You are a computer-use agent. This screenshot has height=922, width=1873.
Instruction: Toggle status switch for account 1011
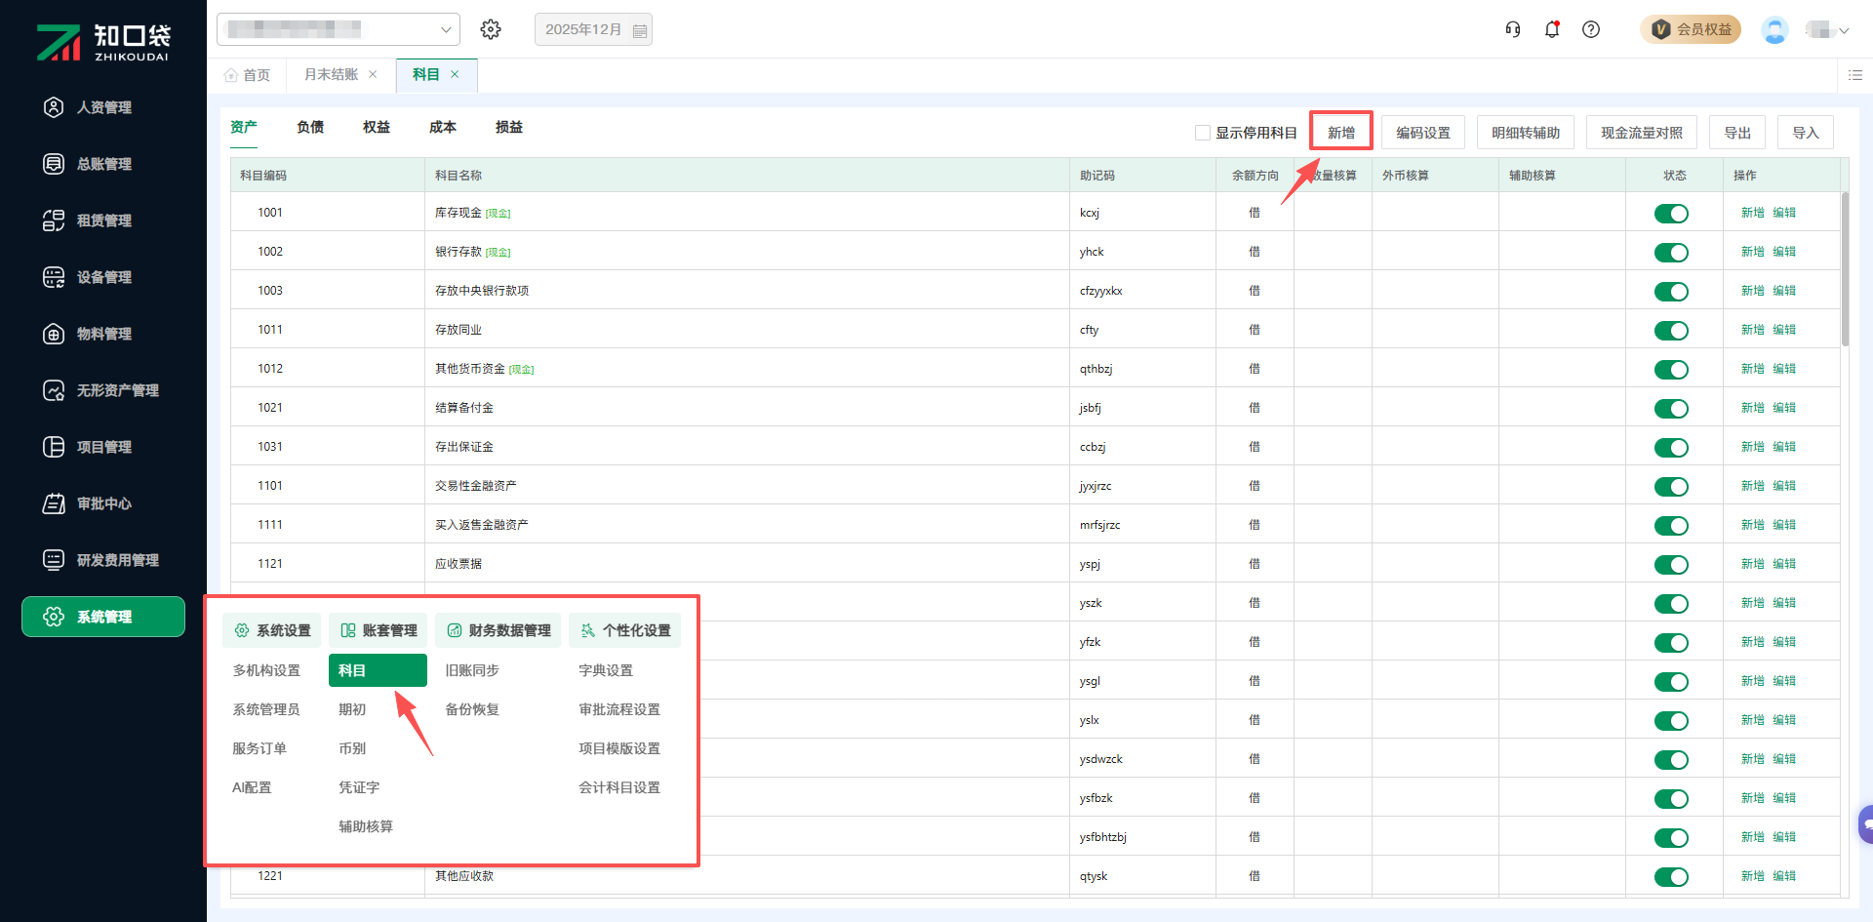click(x=1671, y=331)
